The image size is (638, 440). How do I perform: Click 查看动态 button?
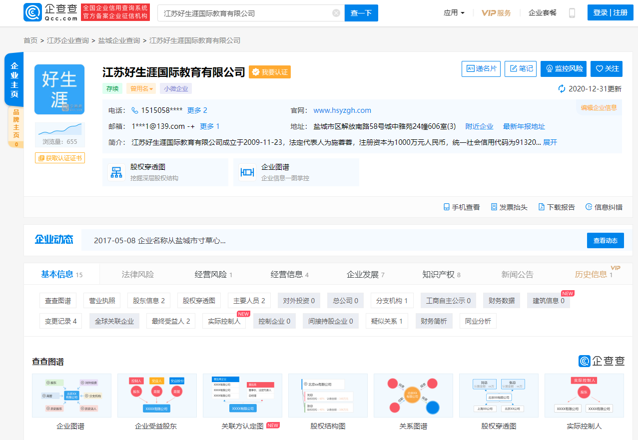pos(606,240)
